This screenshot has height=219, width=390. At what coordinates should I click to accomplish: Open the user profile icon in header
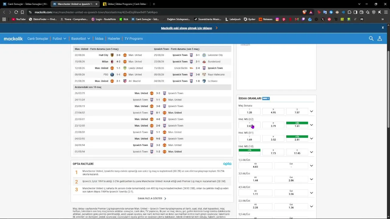coord(380,39)
